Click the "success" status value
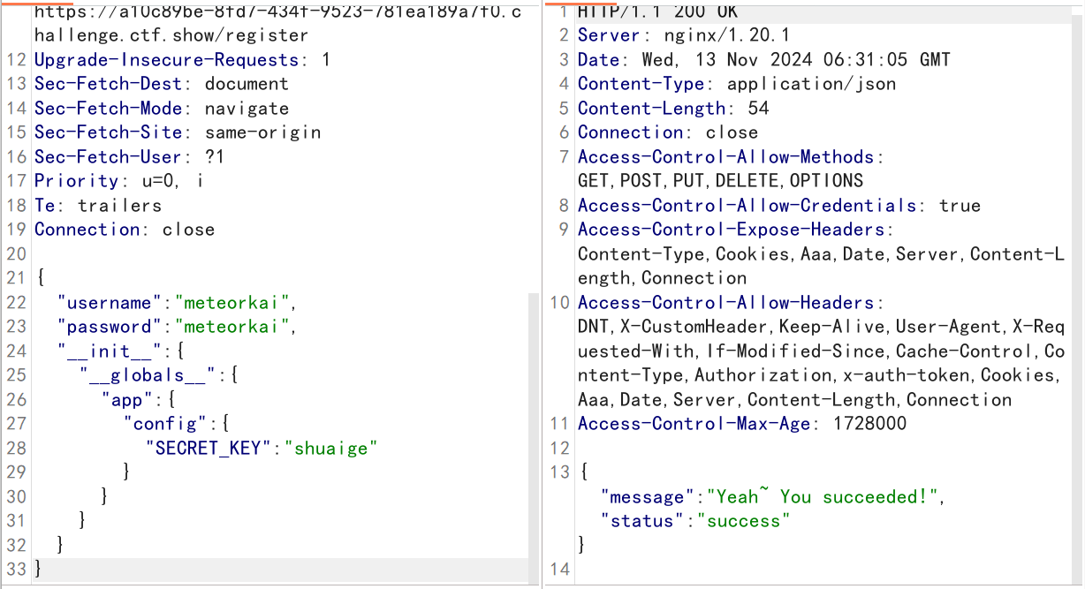The width and height of the screenshot is (1085, 589). point(743,521)
